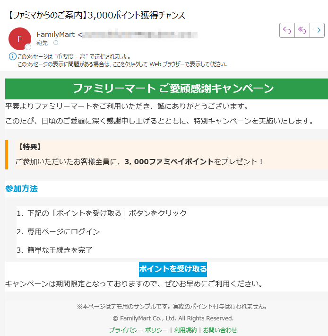
Task: Click the email subject 3,000ポイント獲得チャンス
Action: coord(97,15)
